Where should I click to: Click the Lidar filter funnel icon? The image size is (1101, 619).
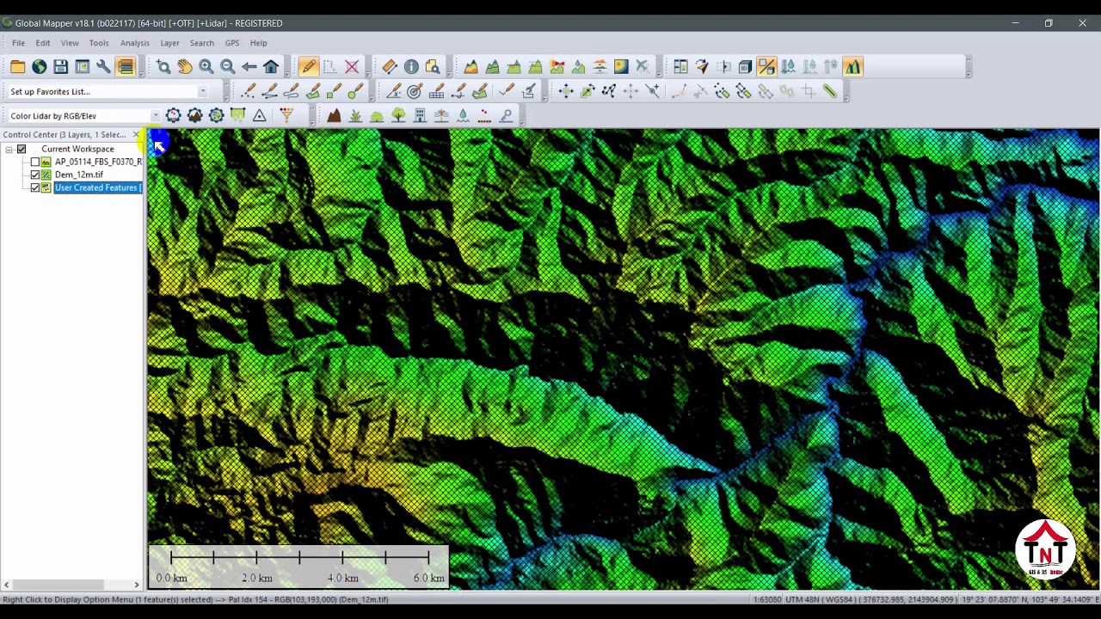(286, 116)
